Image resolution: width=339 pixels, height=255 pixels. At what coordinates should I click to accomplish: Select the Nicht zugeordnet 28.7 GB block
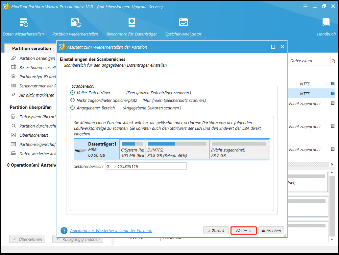click(239, 149)
